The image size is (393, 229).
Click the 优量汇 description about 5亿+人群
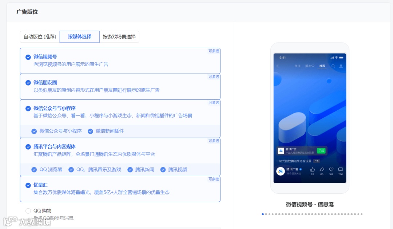coord(102,192)
